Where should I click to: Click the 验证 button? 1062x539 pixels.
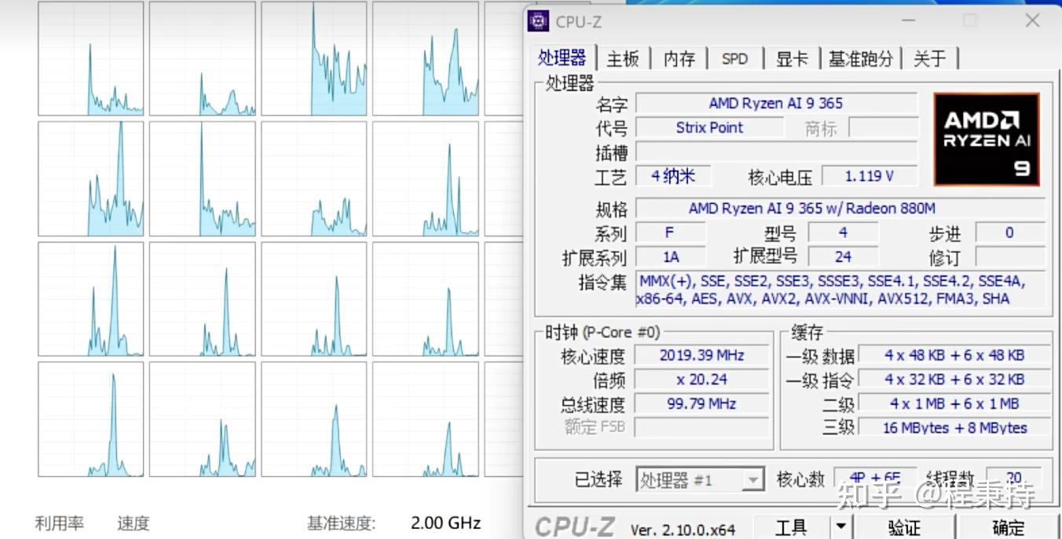point(905,527)
